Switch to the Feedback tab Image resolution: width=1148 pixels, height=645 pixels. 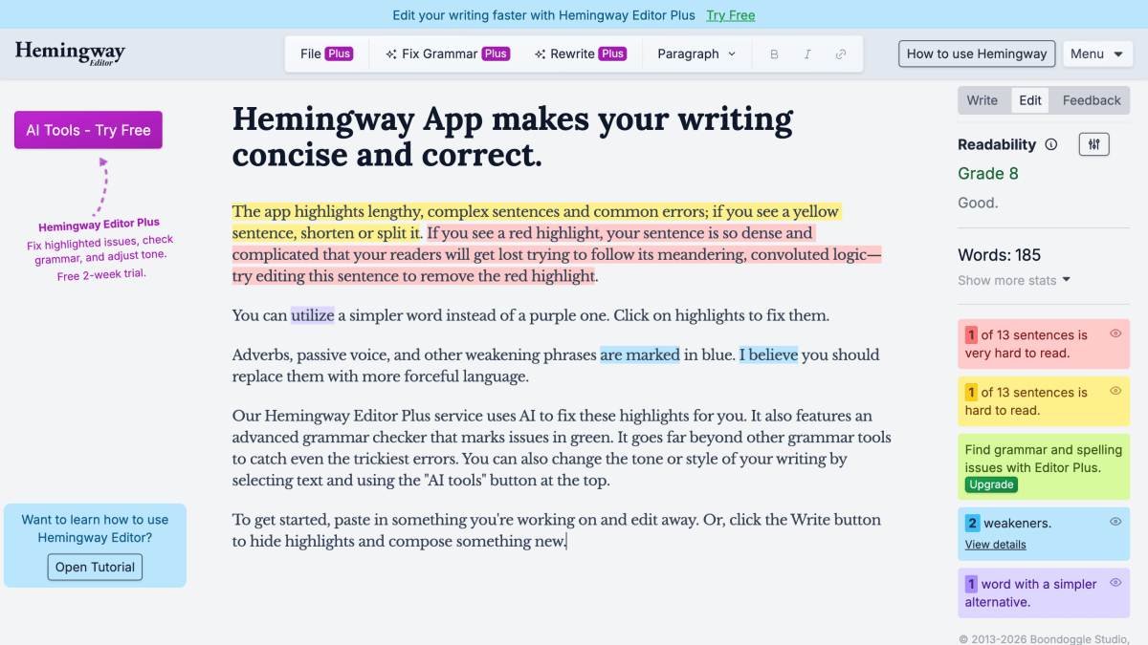[x=1092, y=100]
